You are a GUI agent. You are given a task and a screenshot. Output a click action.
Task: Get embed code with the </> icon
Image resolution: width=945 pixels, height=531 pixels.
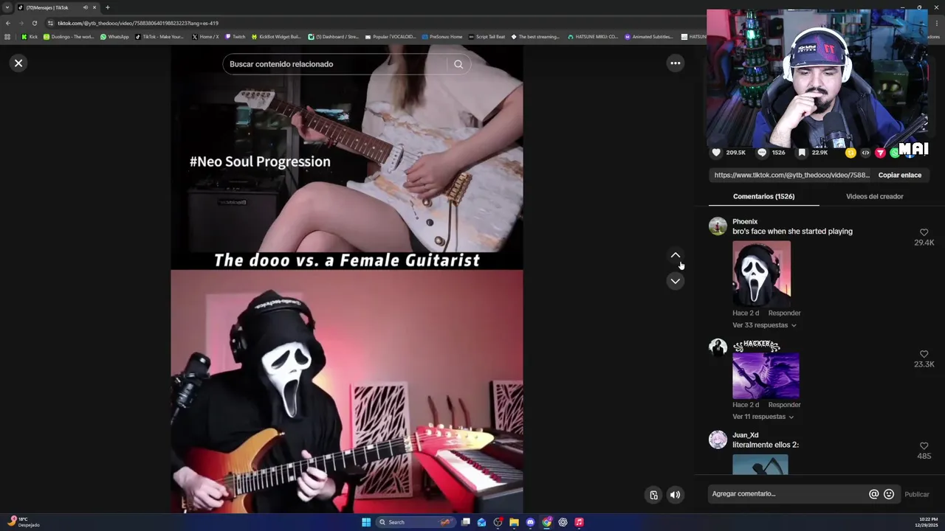(x=865, y=153)
